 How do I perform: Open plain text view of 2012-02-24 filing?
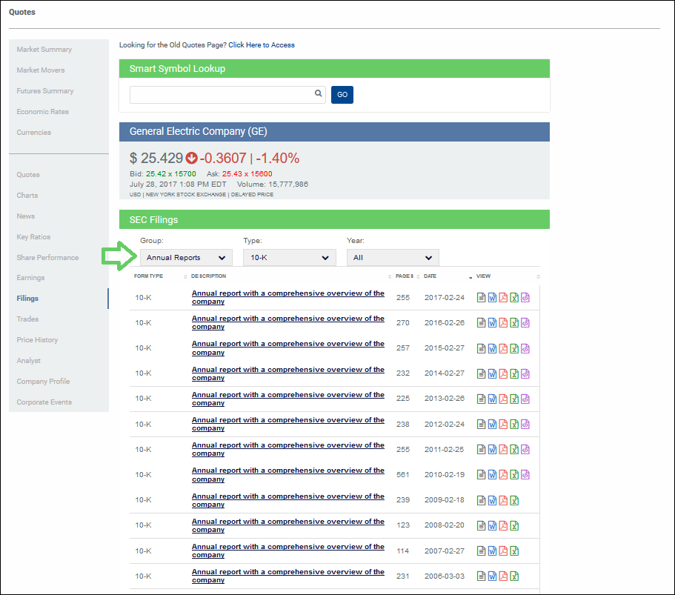pos(482,424)
